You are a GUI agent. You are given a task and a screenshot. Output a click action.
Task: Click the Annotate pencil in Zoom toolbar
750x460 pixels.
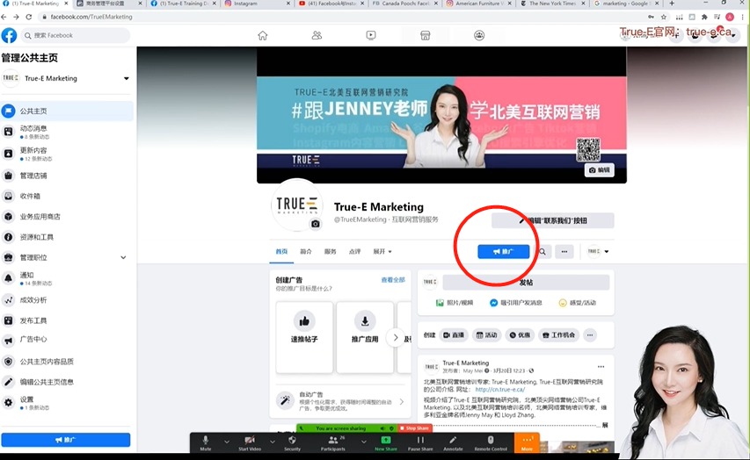coord(453,442)
